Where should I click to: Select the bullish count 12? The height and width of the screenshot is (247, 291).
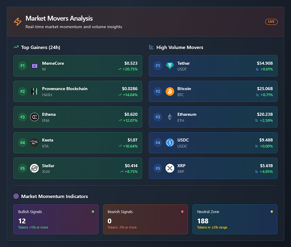pyautogui.click(x=22, y=221)
